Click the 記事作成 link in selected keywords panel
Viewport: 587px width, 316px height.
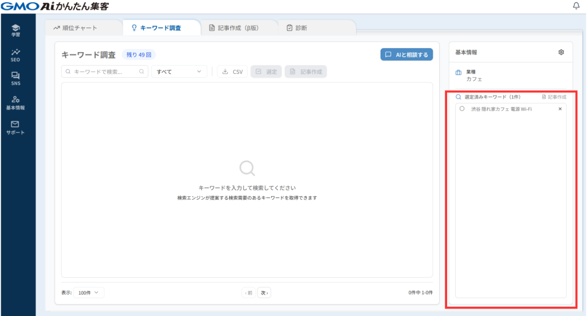click(554, 97)
